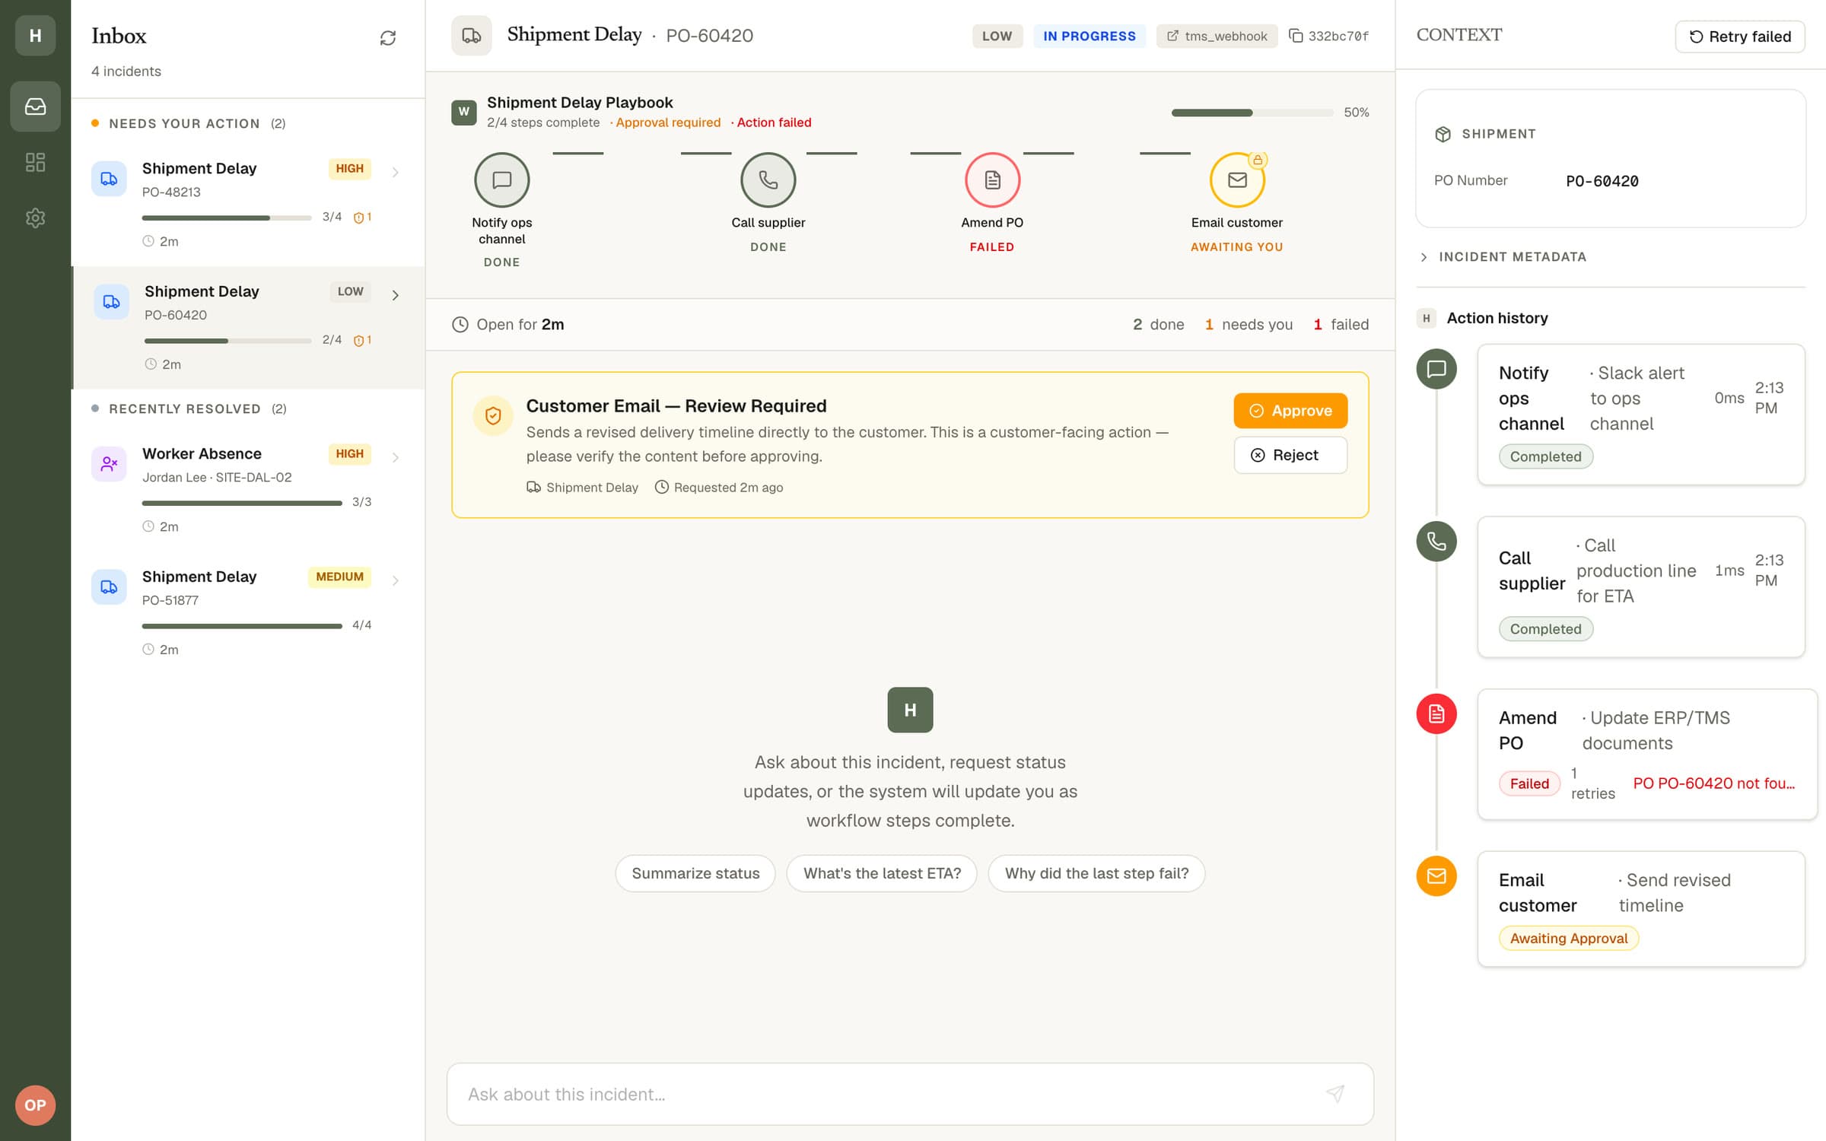Click the Call supplier phone history icon
This screenshot has width=1826, height=1141.
pos(1436,542)
